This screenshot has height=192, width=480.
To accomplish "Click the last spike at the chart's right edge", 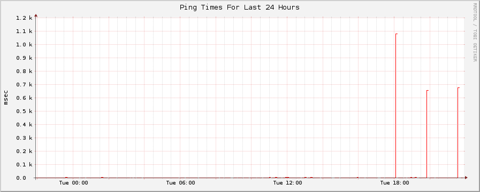I will click(458, 132).
